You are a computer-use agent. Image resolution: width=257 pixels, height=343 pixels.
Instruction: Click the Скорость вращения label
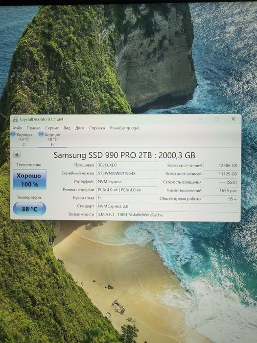tap(182, 182)
